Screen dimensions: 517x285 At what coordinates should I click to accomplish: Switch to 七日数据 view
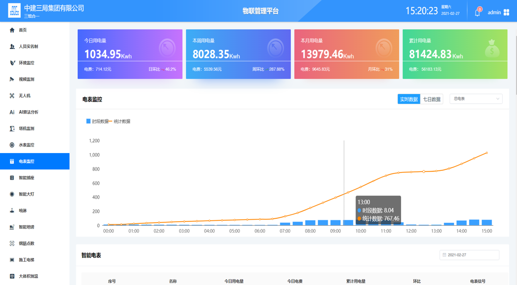[x=431, y=99]
